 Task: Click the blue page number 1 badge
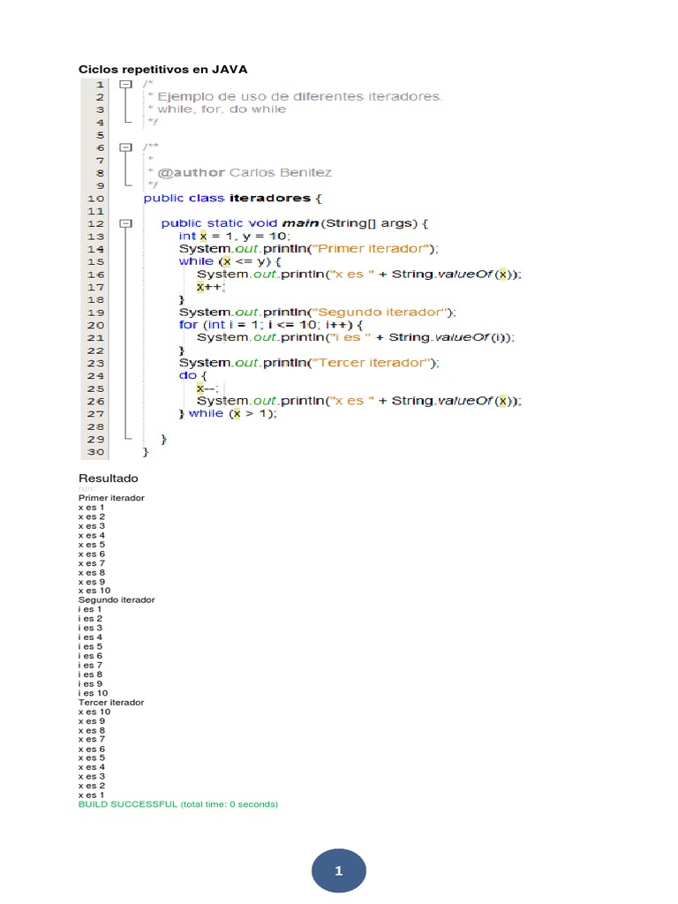point(338,871)
